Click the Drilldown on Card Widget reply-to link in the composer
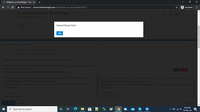This screenshot has width=200, height=112. 20,44
